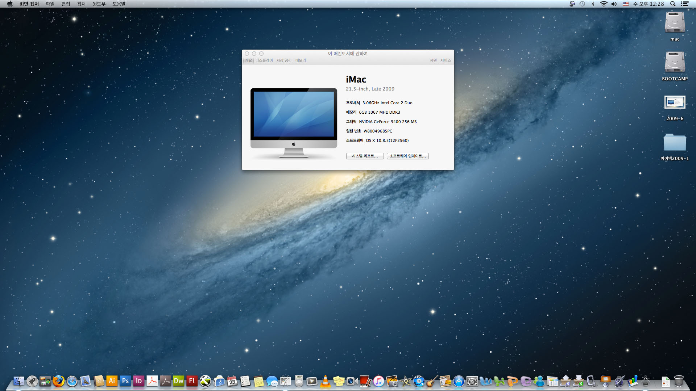Screen dimensions: 696x391
Task: Open System Preferences from the dock
Action: (x=472, y=381)
